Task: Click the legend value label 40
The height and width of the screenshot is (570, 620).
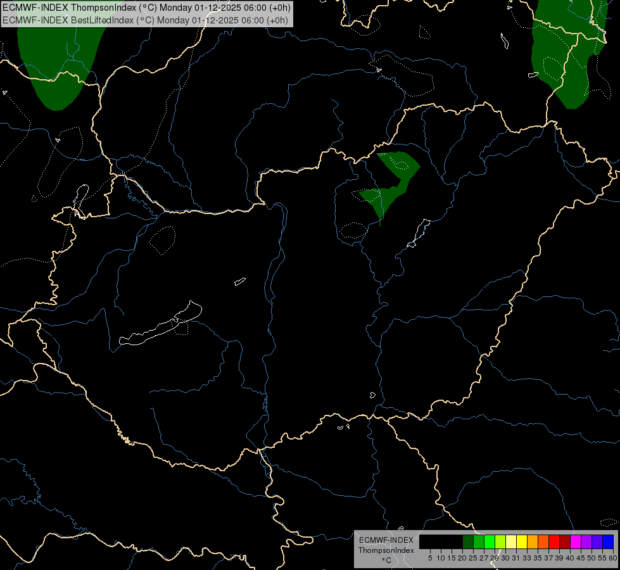Action: coord(570,558)
